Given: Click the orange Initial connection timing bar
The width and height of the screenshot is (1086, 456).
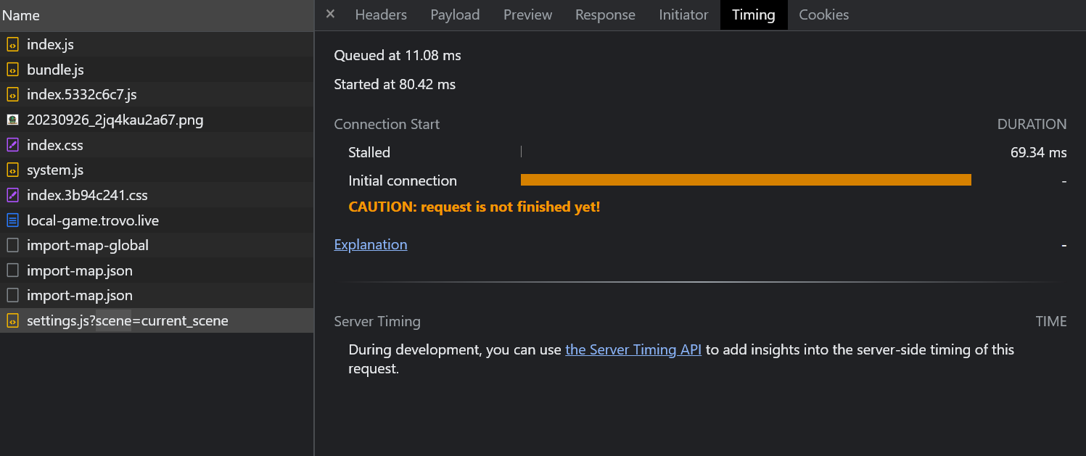Looking at the screenshot, I should [746, 181].
